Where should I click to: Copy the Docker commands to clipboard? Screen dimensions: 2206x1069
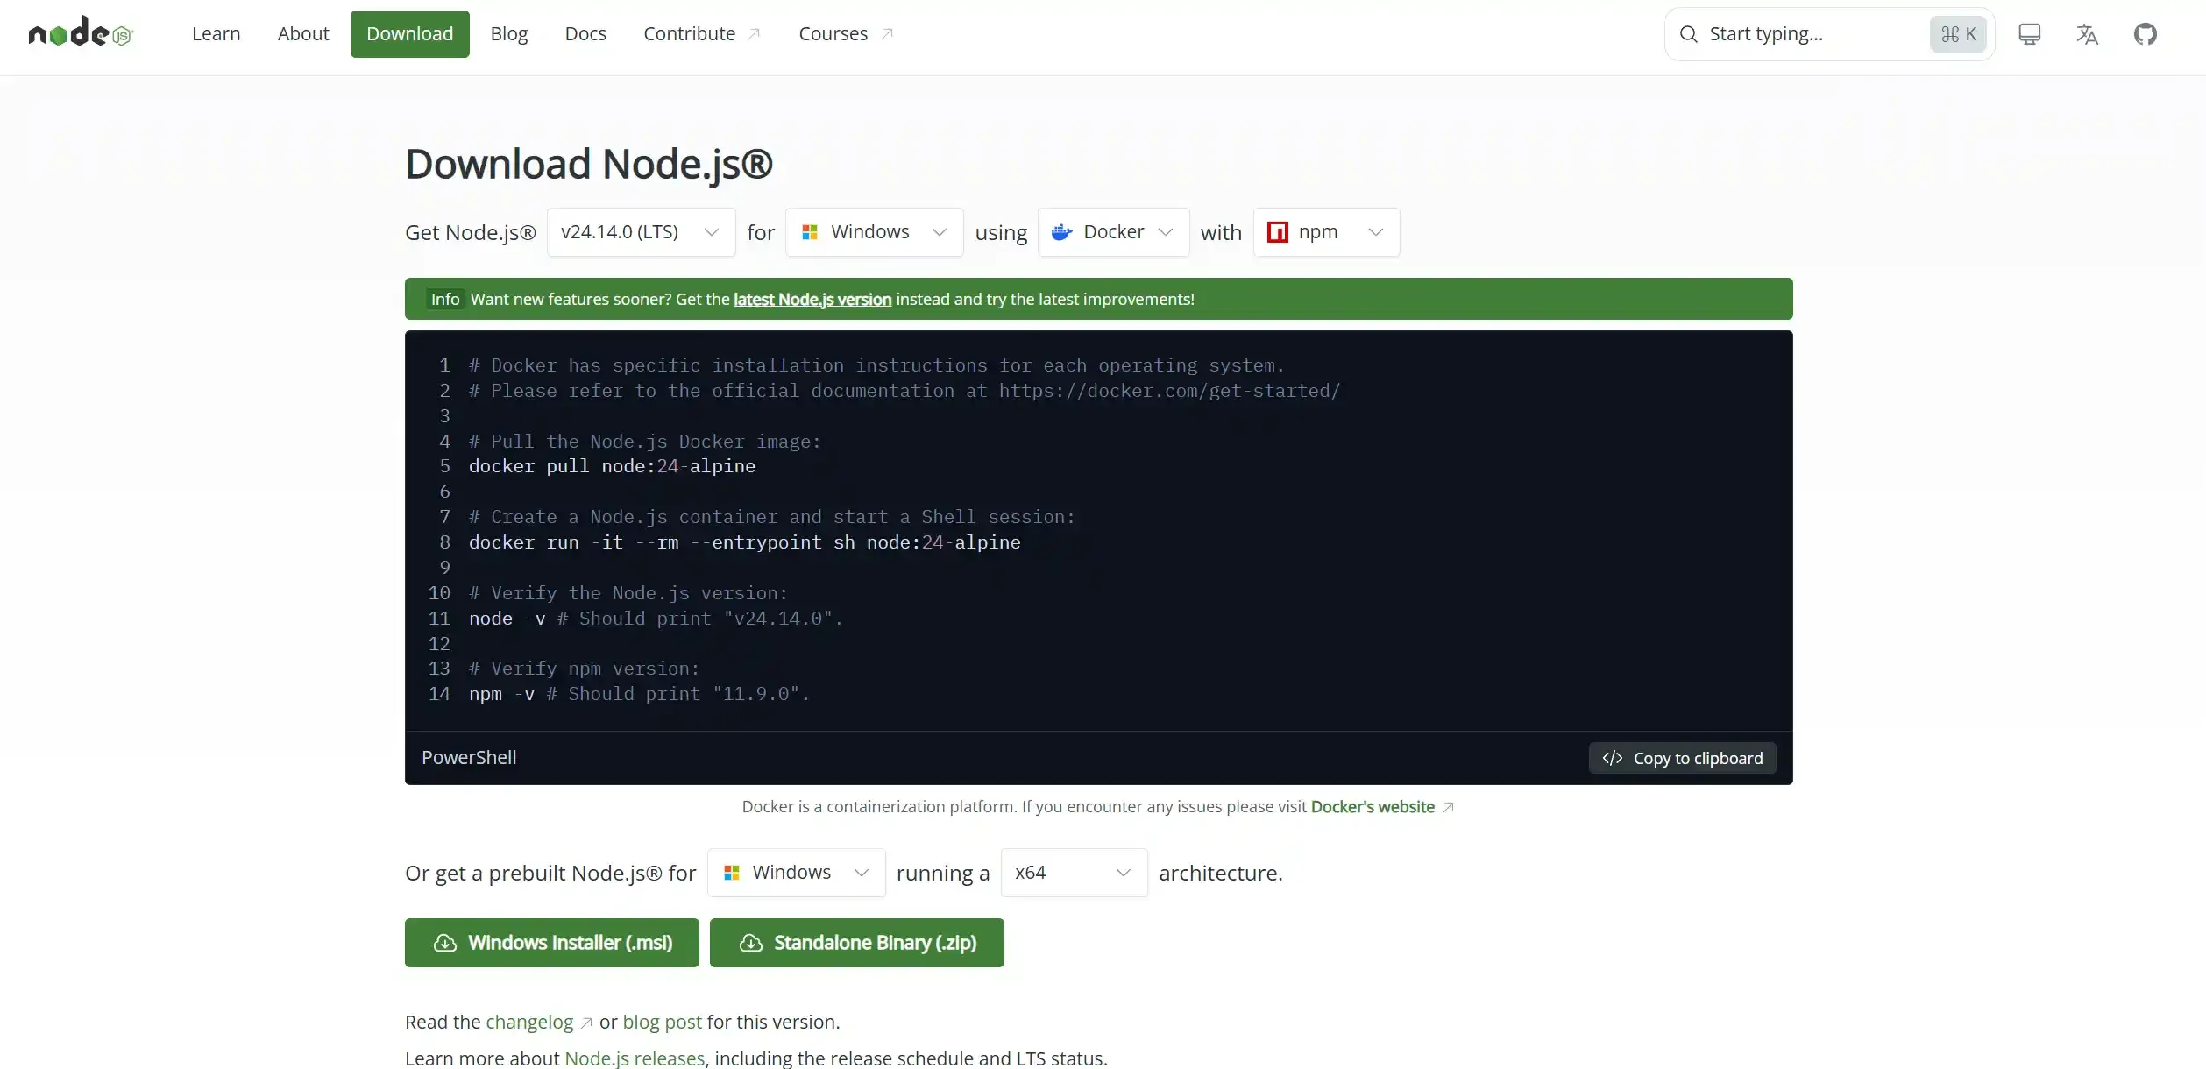tap(1681, 757)
